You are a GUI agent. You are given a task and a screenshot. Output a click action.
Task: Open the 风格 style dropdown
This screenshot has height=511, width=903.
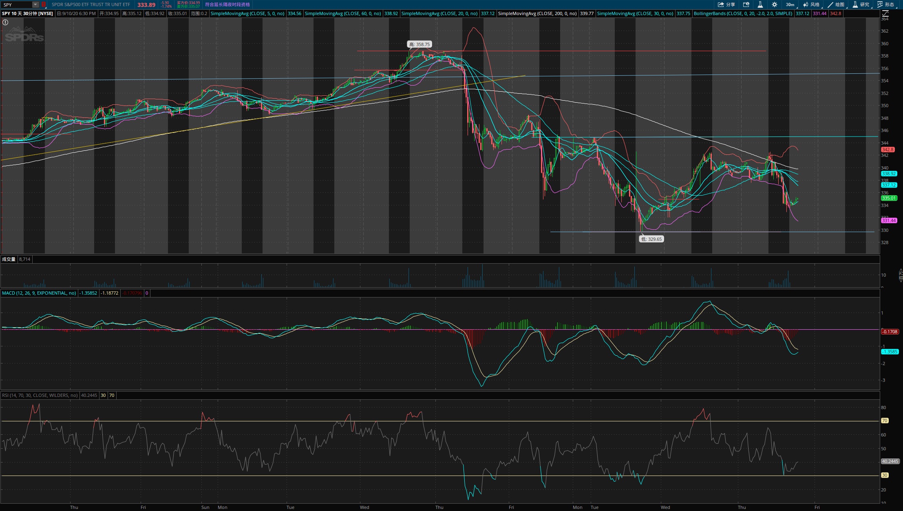811,4
